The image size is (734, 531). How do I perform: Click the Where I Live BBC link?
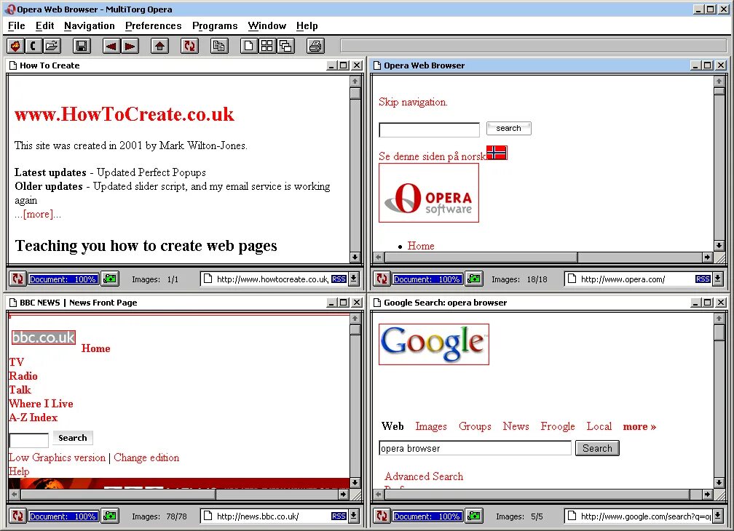tap(41, 404)
